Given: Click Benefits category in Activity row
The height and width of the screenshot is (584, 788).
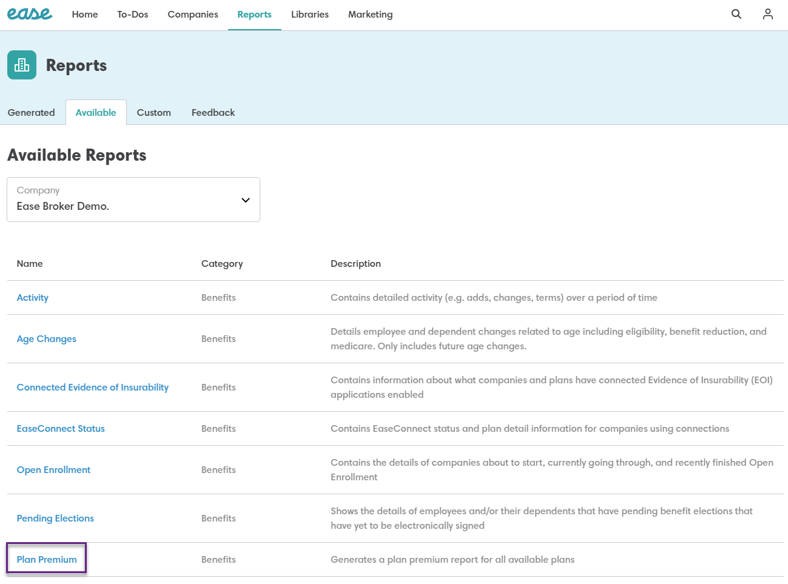Looking at the screenshot, I should (x=218, y=298).
